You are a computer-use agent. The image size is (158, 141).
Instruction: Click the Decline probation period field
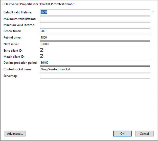point(95,63)
